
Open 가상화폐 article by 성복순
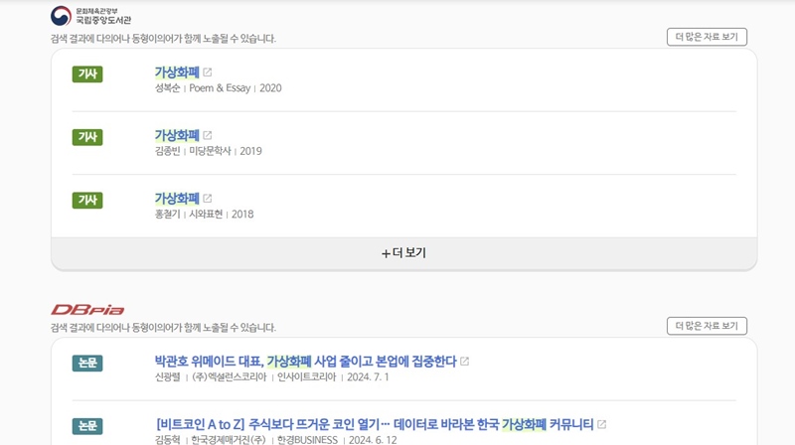pos(177,73)
